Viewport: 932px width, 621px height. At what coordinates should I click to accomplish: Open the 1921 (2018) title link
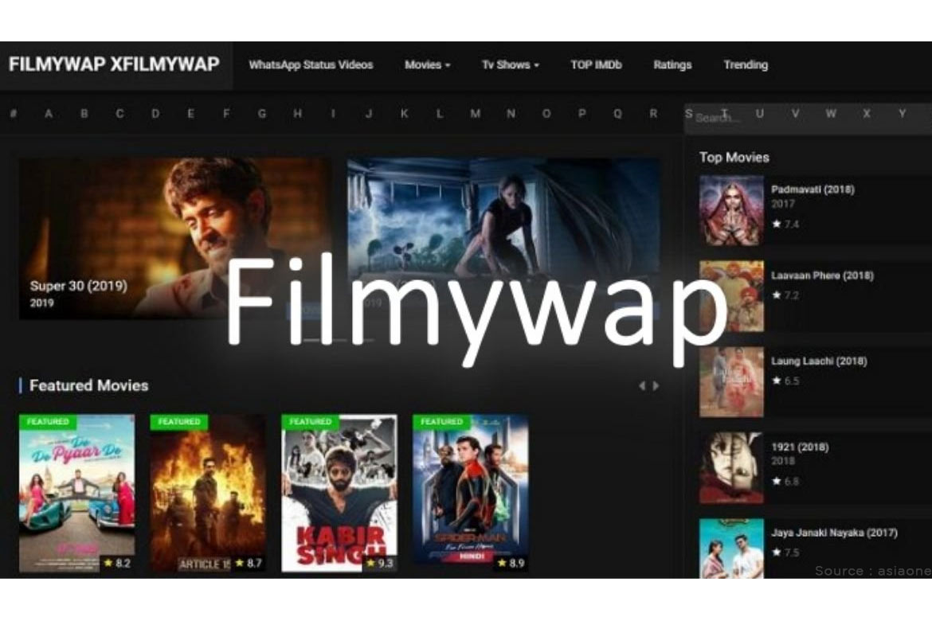[800, 447]
